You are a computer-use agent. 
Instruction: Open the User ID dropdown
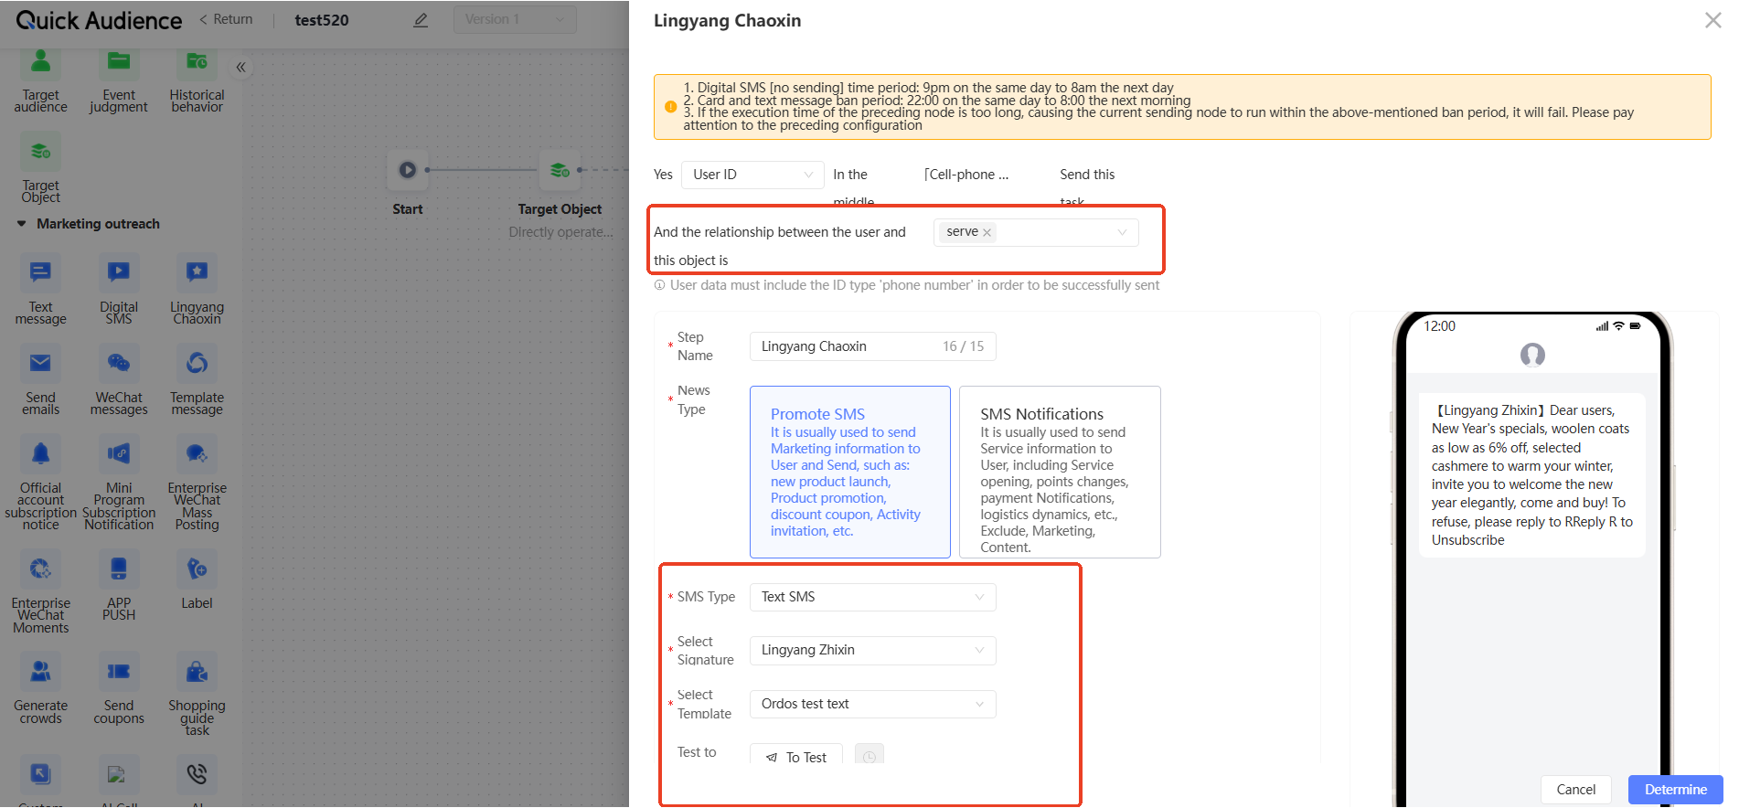pos(752,175)
